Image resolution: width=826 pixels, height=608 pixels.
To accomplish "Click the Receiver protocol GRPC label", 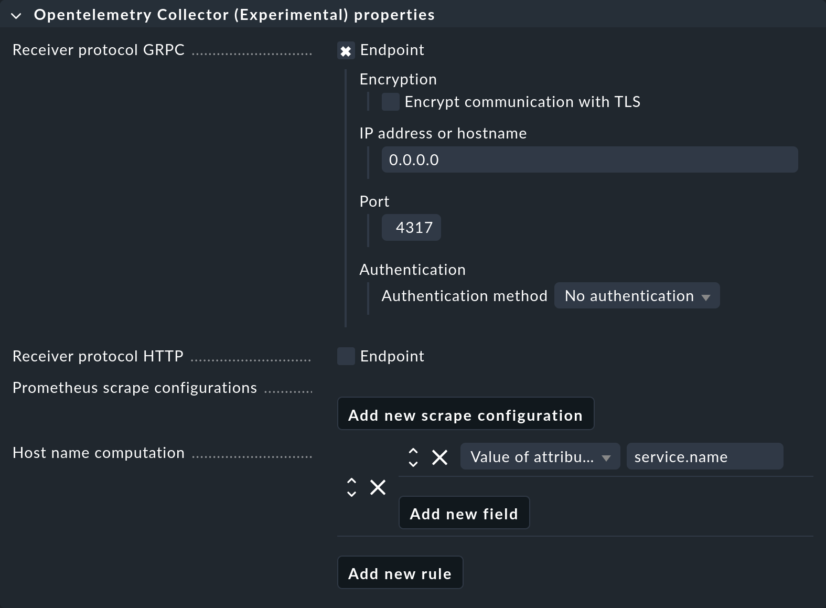I will tap(99, 50).
